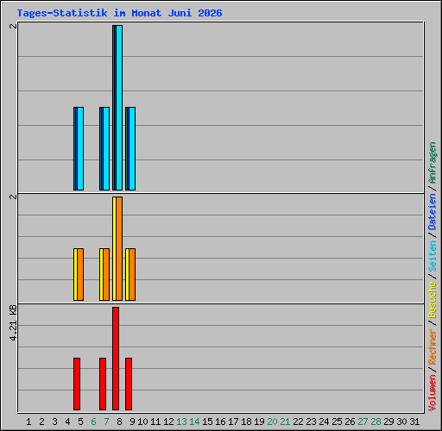The width and height of the screenshot is (442, 431).
Task: Click the Seiten legend label
Action: pyautogui.click(x=433, y=256)
